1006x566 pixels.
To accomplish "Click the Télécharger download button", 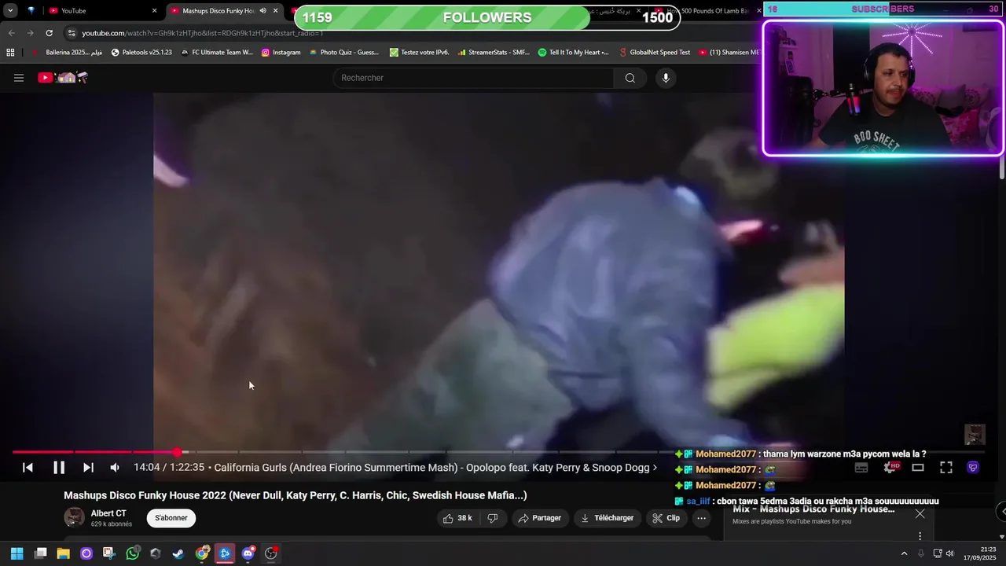I will (607, 518).
